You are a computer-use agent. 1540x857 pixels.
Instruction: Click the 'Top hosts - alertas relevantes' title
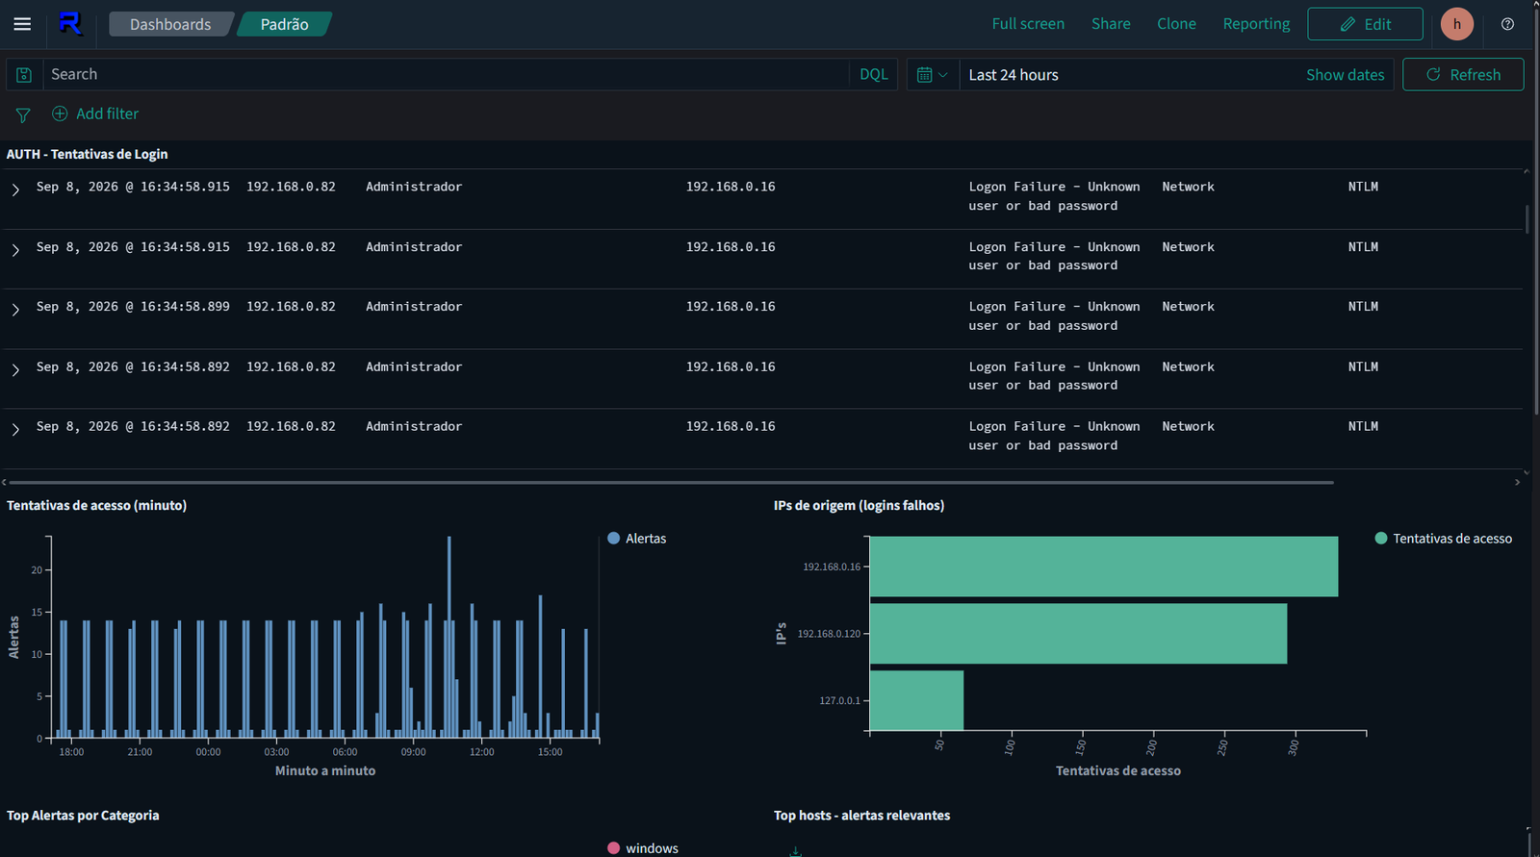[x=861, y=816]
